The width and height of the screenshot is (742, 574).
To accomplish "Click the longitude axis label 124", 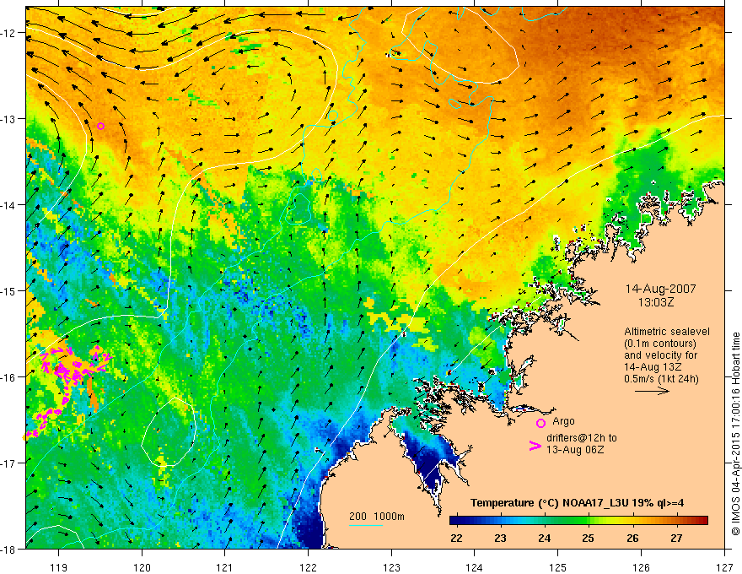I will (475, 567).
